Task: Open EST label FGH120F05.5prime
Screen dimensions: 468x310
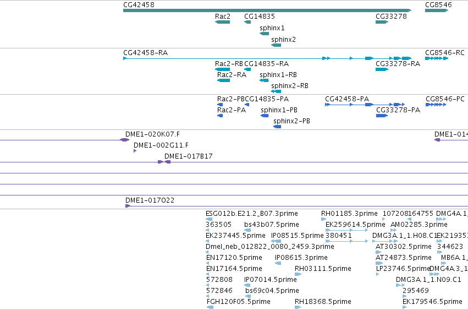Action: [x=239, y=302]
